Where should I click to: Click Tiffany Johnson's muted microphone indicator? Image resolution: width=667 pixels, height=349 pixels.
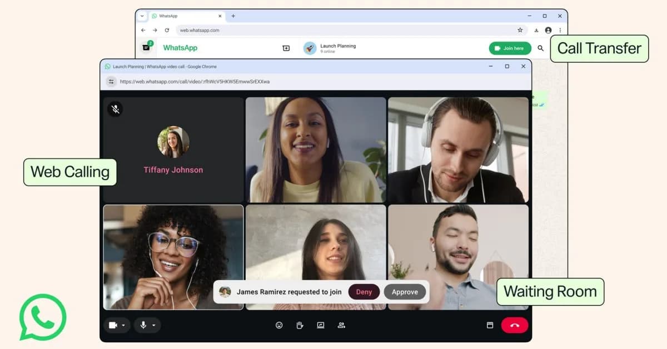click(115, 109)
